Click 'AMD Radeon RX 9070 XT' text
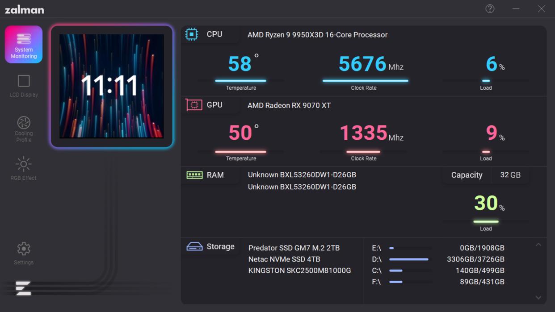 [289, 105]
